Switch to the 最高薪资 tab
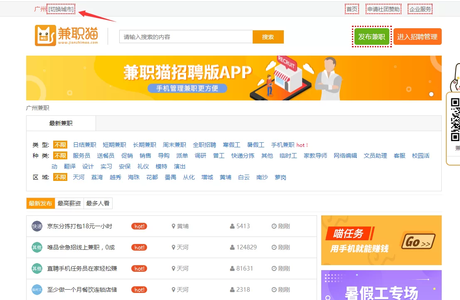The height and width of the screenshot is (300, 460). (x=69, y=203)
